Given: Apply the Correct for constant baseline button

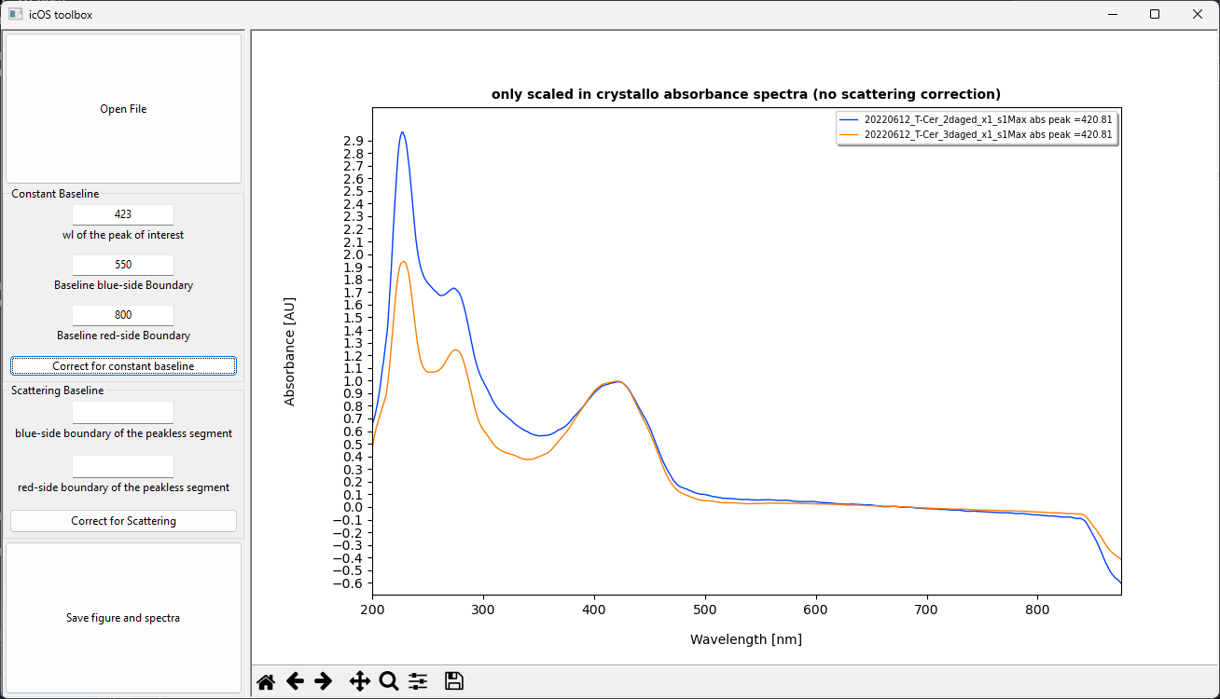Looking at the screenshot, I should click(x=122, y=365).
